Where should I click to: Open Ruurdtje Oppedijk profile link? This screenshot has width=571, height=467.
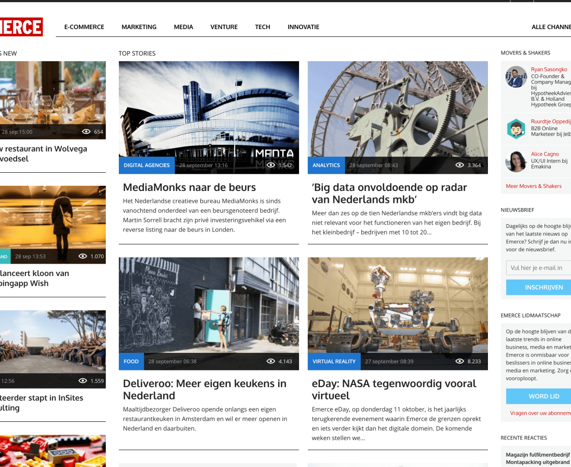(x=551, y=121)
